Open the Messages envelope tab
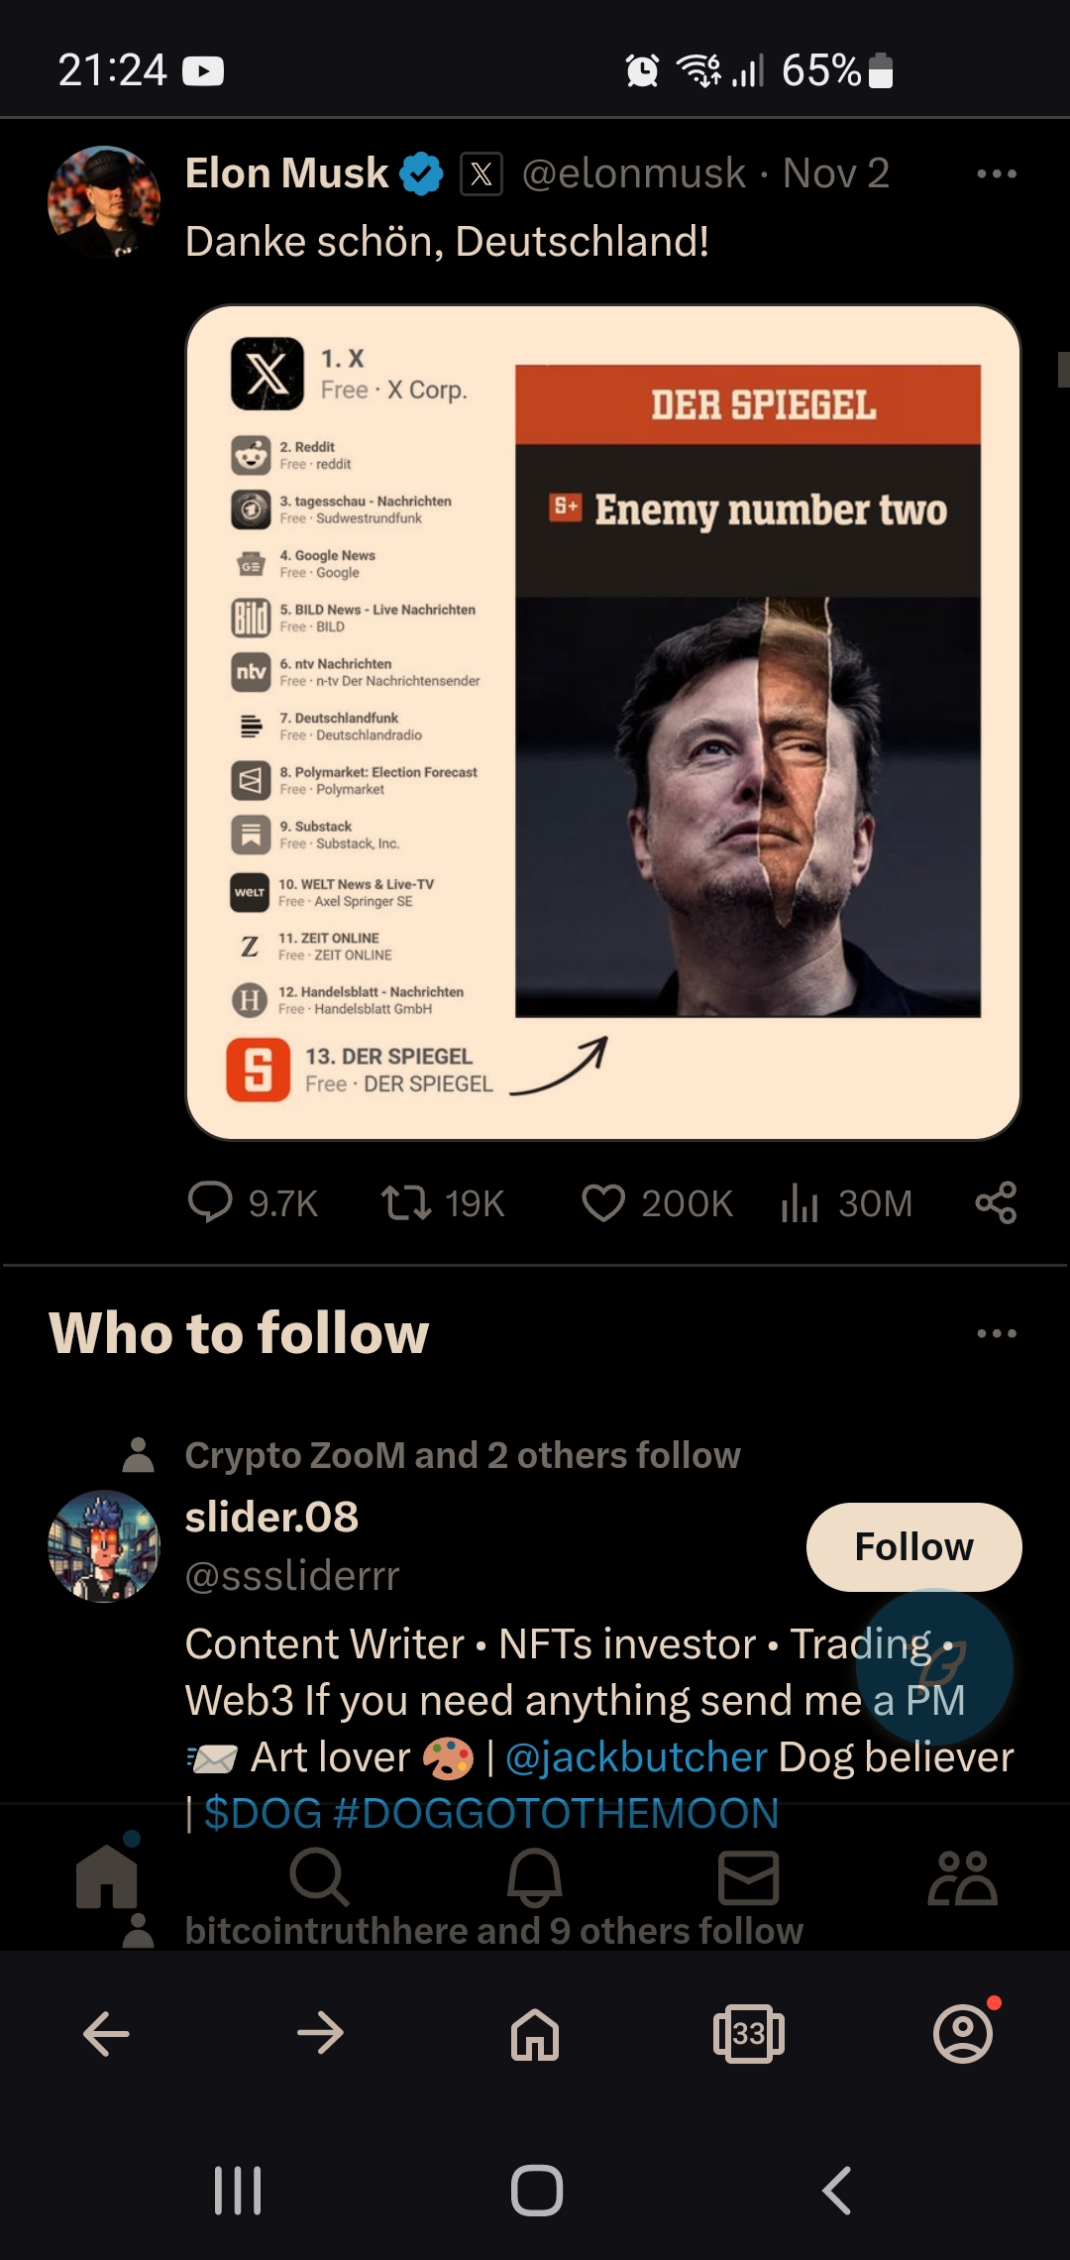Viewport: 1070px width, 2260px height. click(748, 1876)
